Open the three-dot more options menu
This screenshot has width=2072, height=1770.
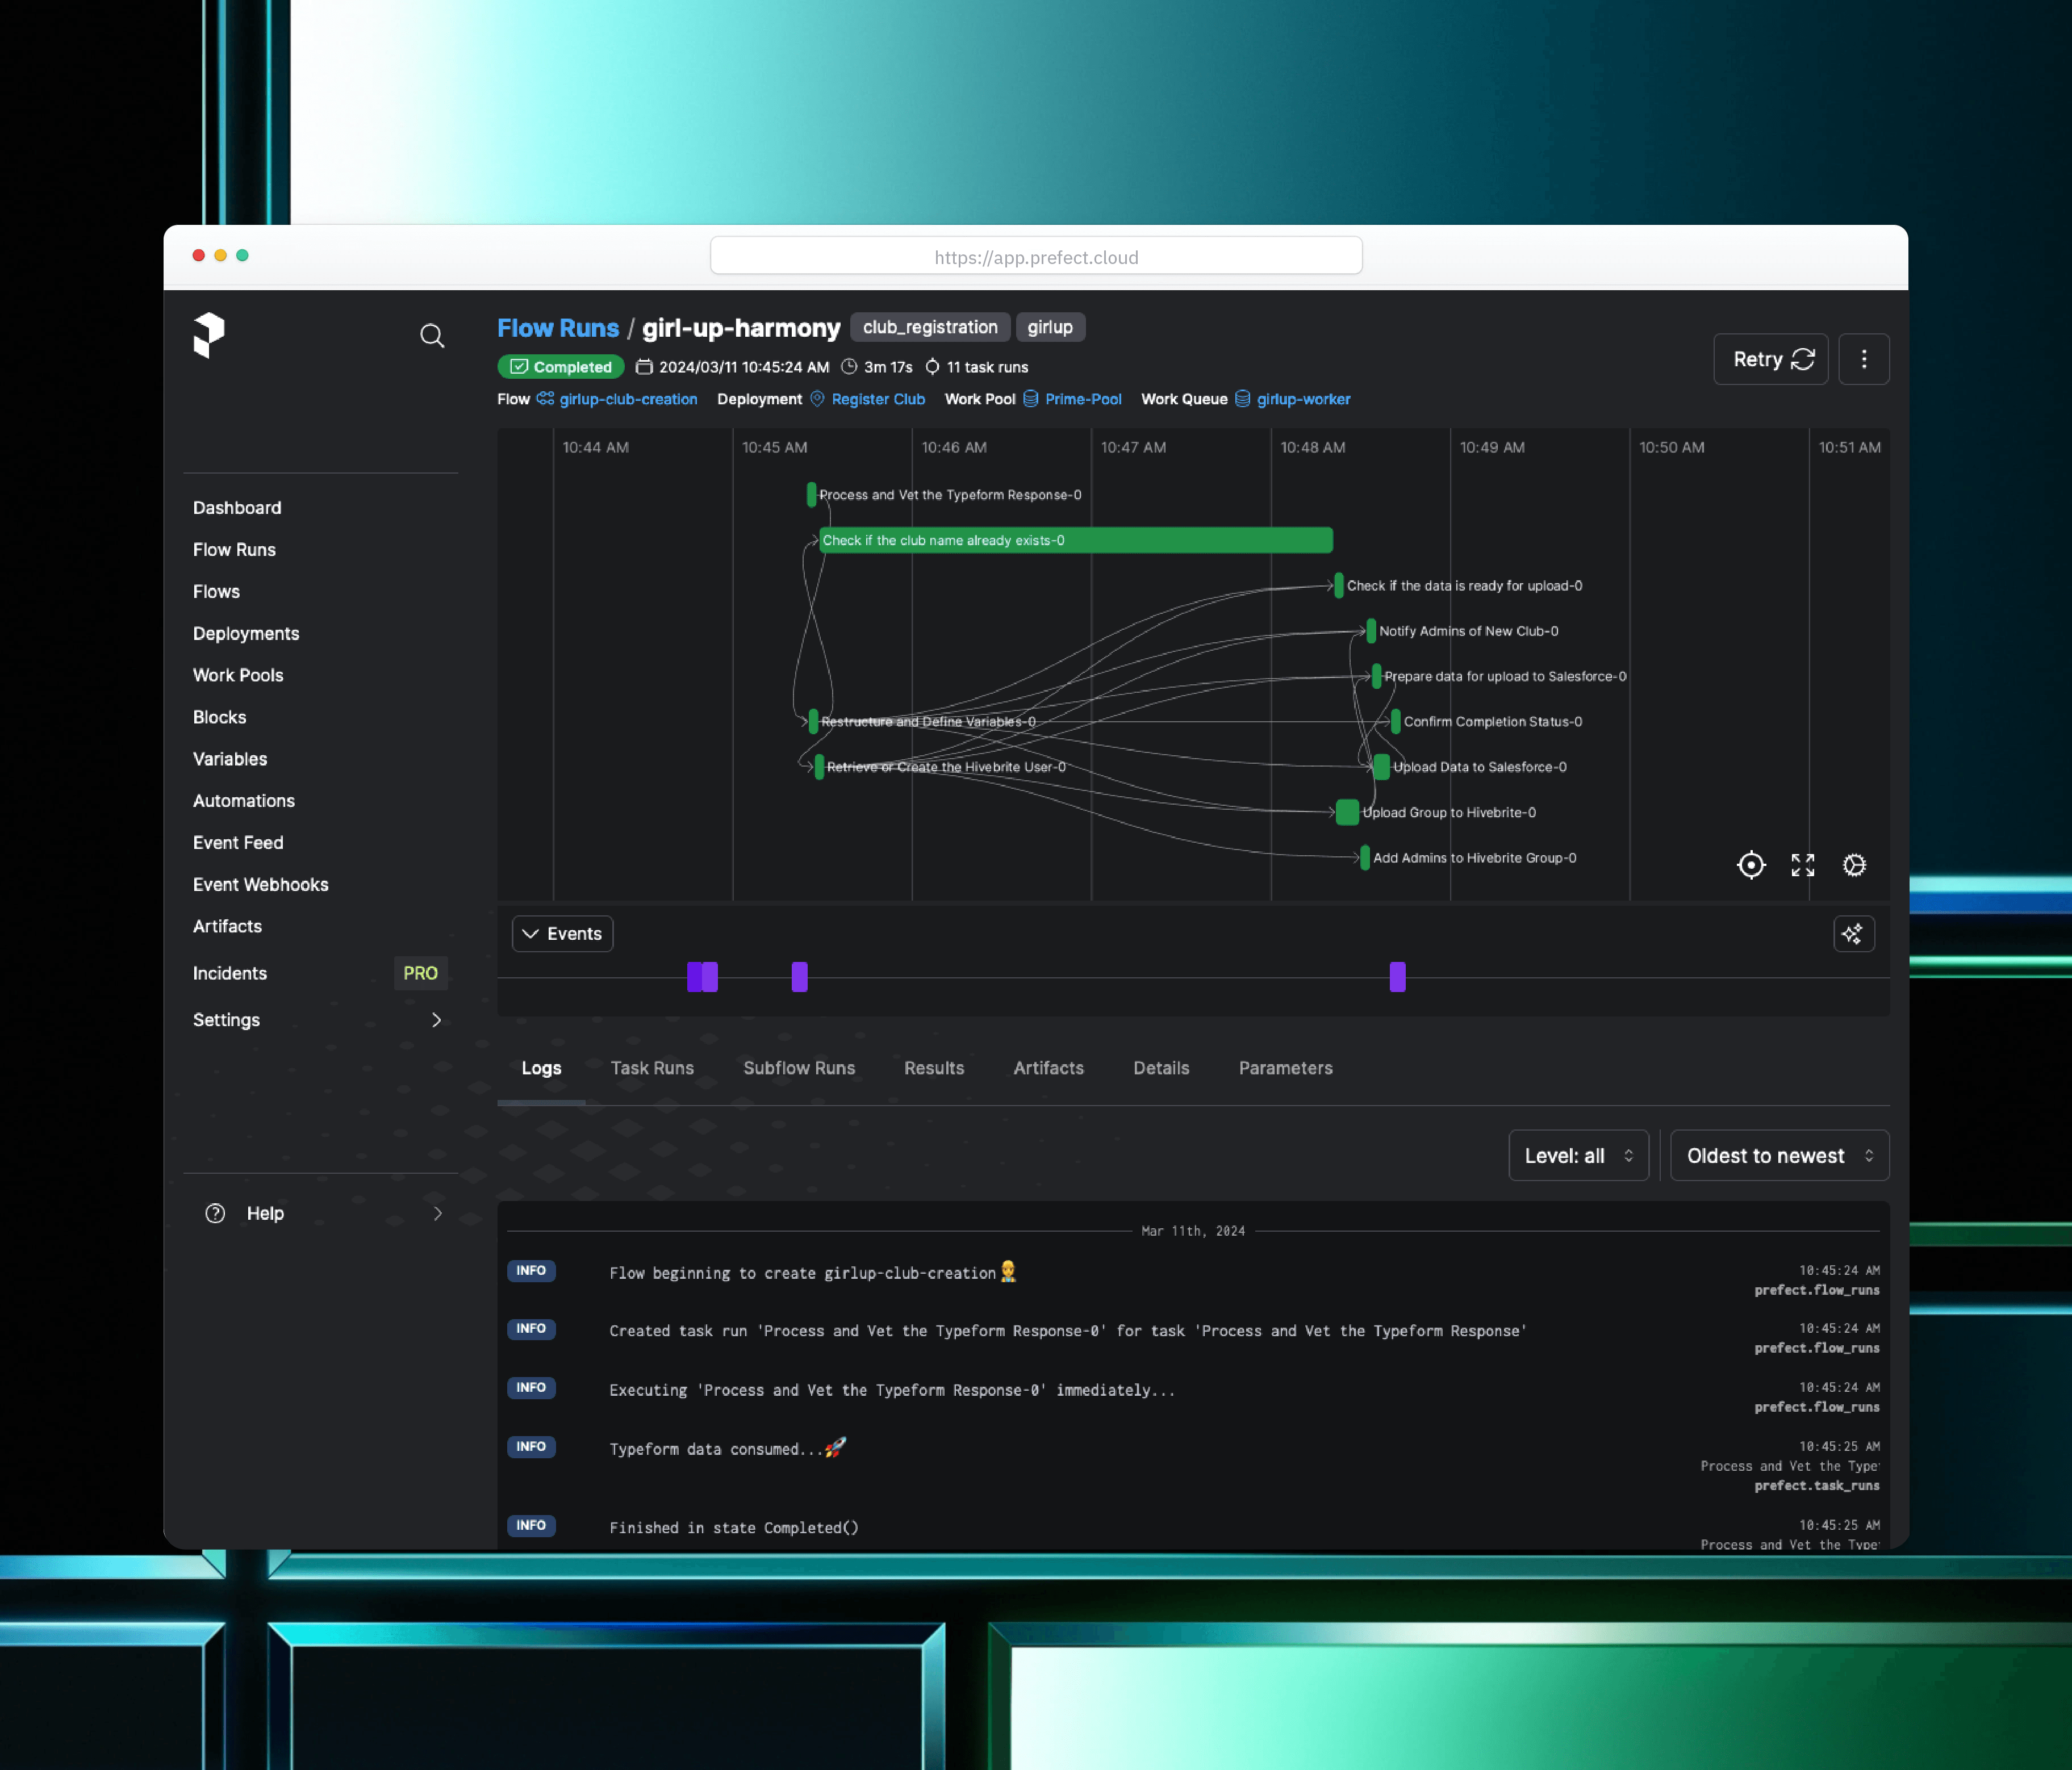click(1864, 359)
